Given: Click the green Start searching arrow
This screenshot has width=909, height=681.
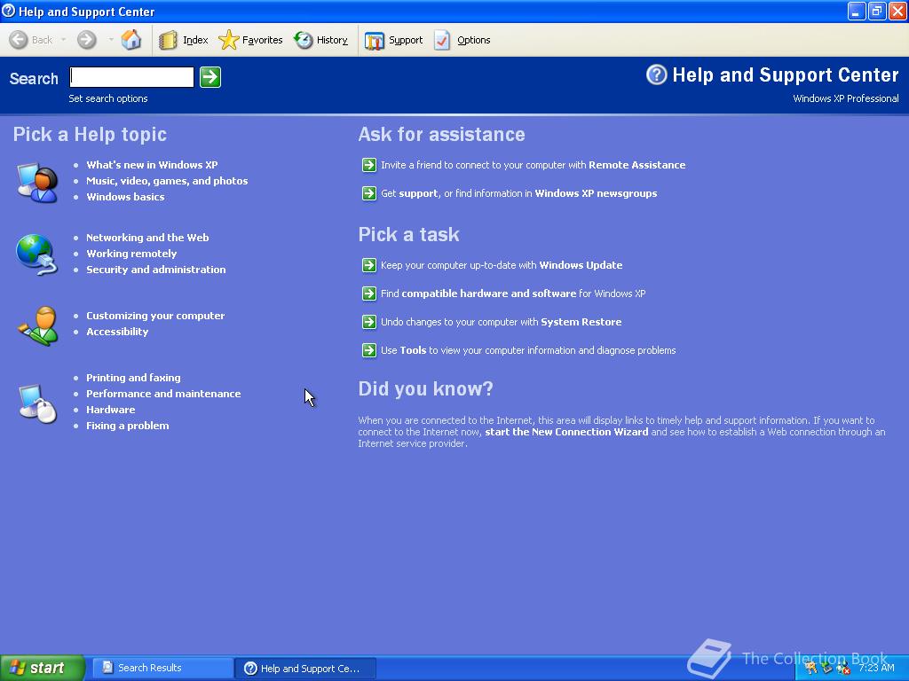Looking at the screenshot, I should (x=210, y=77).
